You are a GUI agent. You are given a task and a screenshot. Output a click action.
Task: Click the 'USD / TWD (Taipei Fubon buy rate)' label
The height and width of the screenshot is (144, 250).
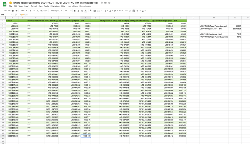click(x=213, y=26)
